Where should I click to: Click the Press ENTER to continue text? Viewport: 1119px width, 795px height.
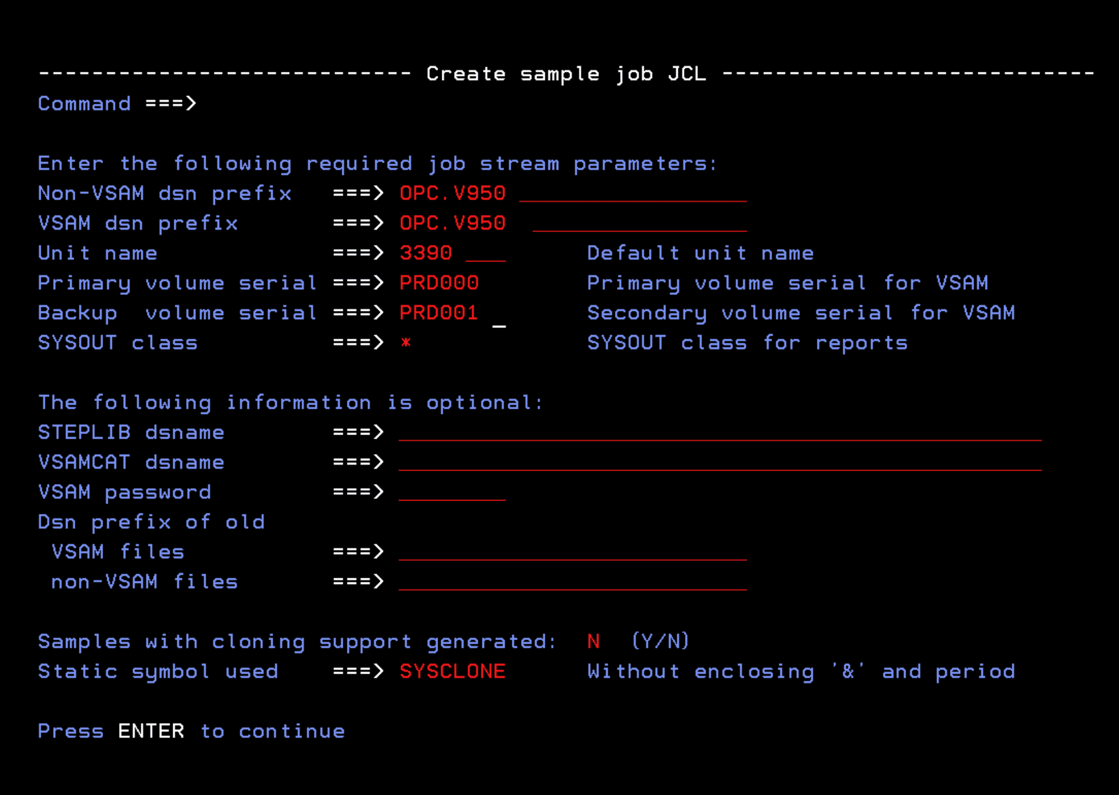coord(191,731)
